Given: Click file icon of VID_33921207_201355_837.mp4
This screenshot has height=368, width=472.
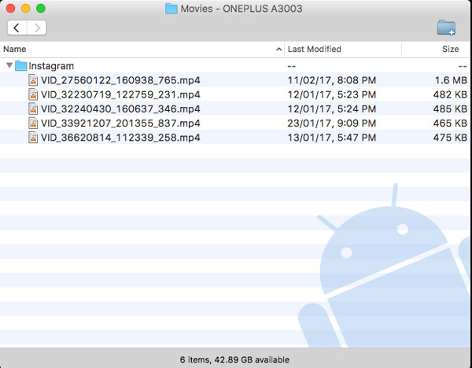Looking at the screenshot, I should tap(33, 123).
